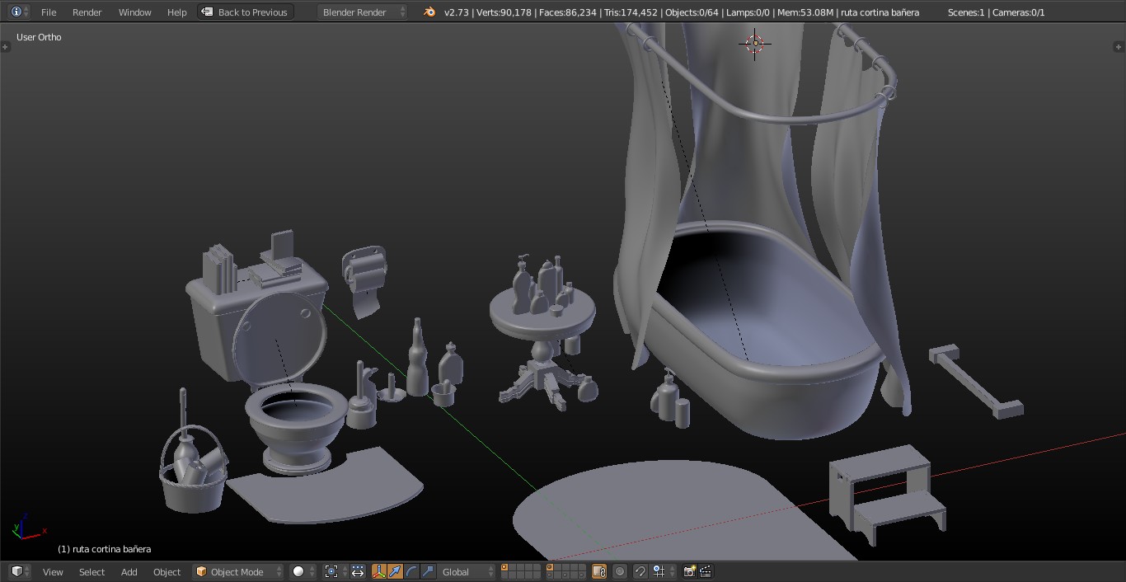Viewport: 1126px width, 582px height.
Task: Open the Global transform orientation dropdown
Action: [467, 571]
